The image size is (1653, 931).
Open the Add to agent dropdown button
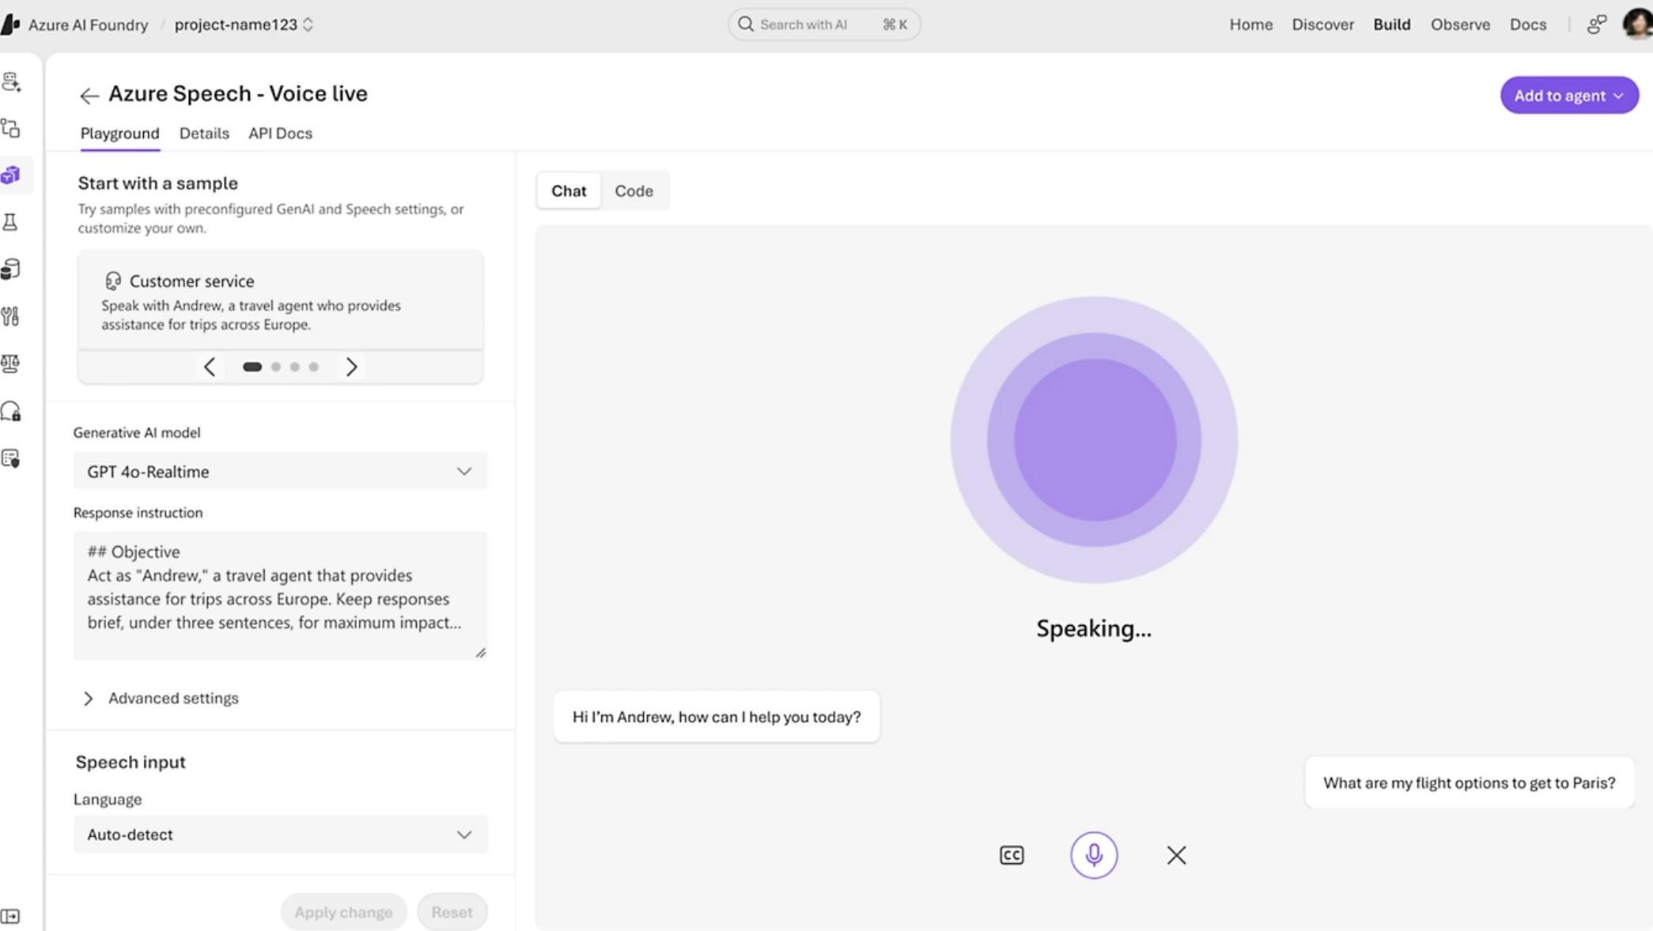click(x=1569, y=96)
